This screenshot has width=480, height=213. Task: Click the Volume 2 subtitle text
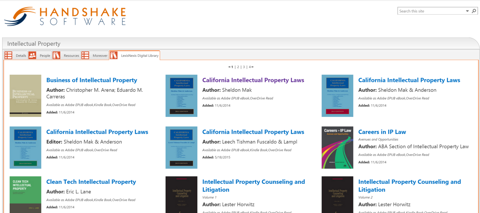pyautogui.click(x=365, y=197)
